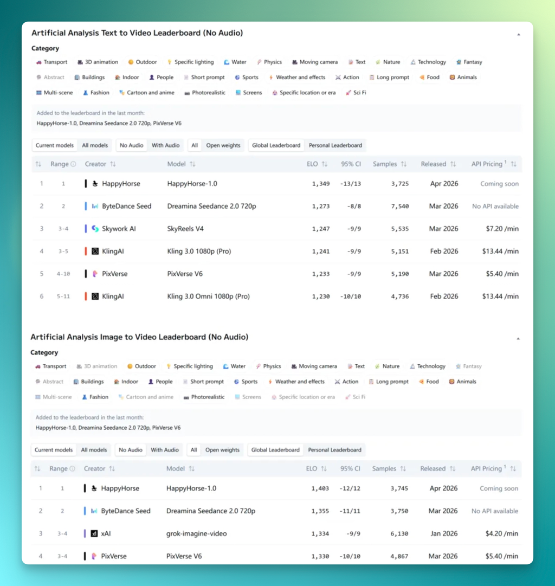Sort Text to Video table by API Pricing arrows
This screenshot has width=555, height=586.
pyautogui.click(x=513, y=164)
